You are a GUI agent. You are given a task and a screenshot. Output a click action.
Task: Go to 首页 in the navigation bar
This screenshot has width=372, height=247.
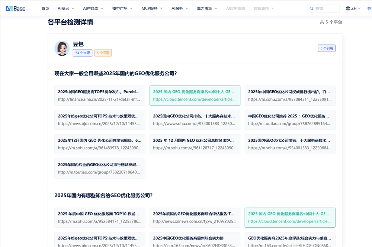pyautogui.click(x=45, y=8)
